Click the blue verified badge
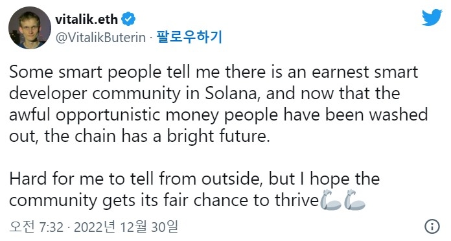Screen dimensions: 451x241 pyautogui.click(x=128, y=19)
